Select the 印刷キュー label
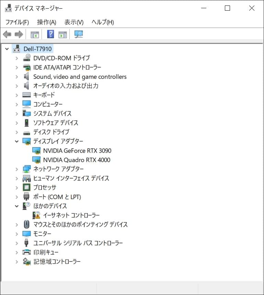Image resolution: width=264 pixels, height=295 pixels. pyautogui.click(x=46, y=252)
